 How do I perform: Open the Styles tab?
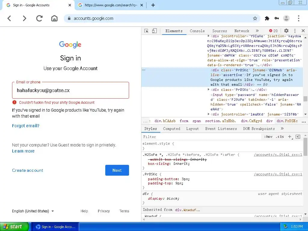(150, 129)
